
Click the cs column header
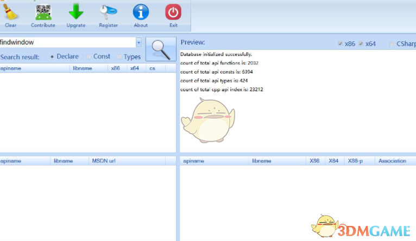pyautogui.click(x=156, y=68)
